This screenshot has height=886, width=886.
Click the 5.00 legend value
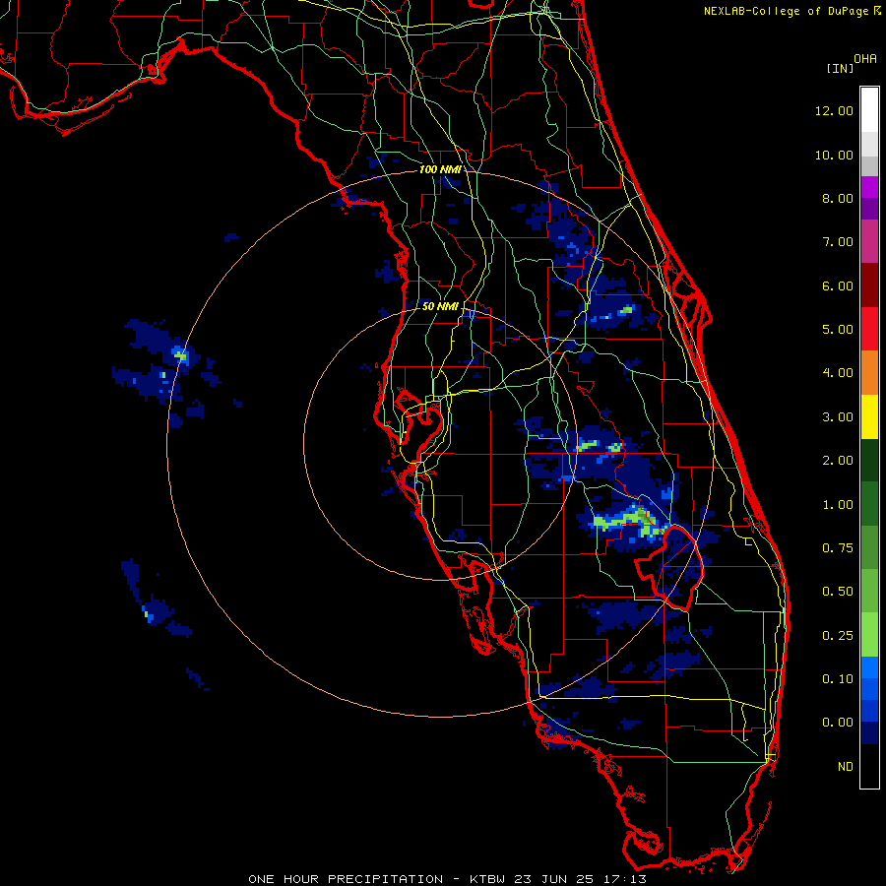point(838,330)
